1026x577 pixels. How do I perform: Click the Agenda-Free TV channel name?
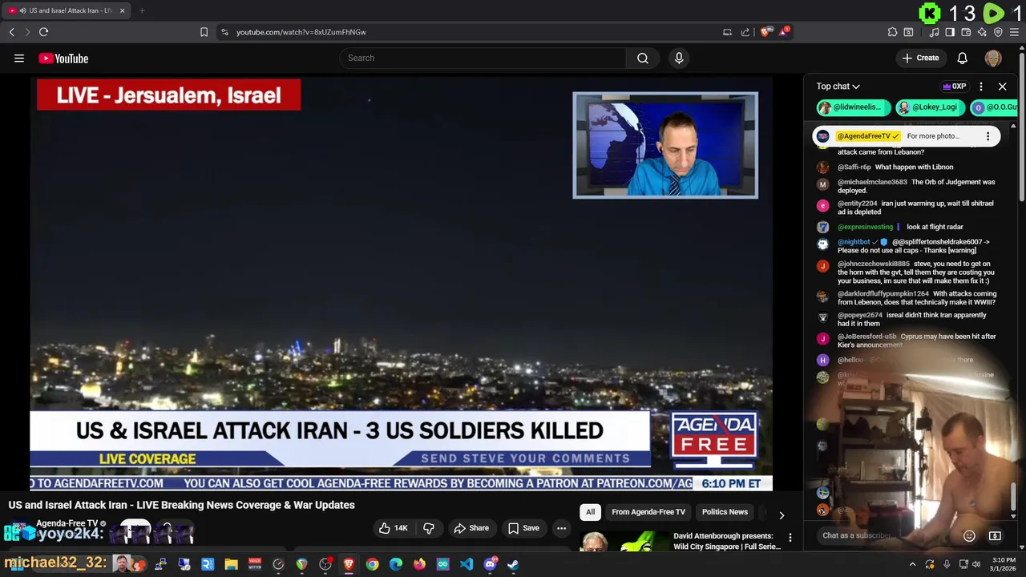click(67, 523)
